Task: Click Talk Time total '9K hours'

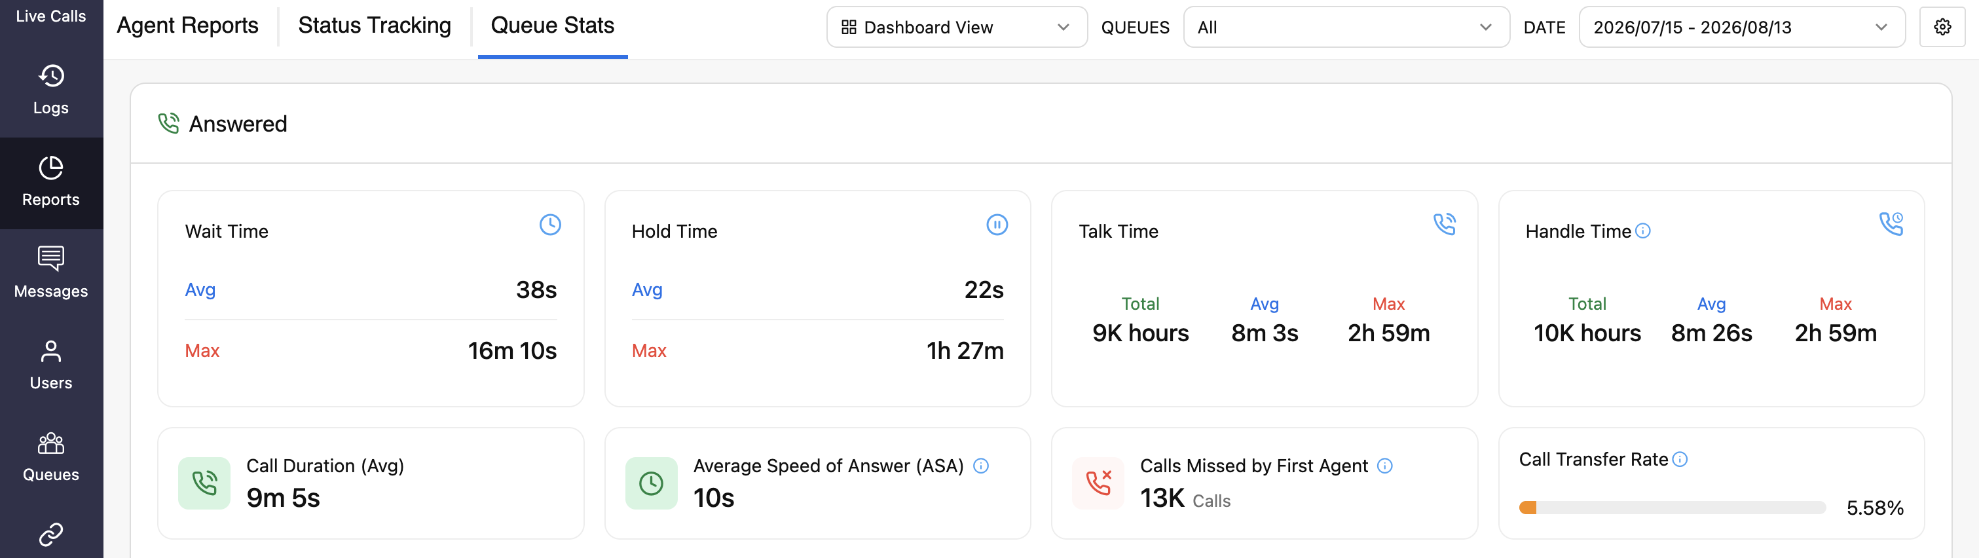Action: click(x=1140, y=333)
